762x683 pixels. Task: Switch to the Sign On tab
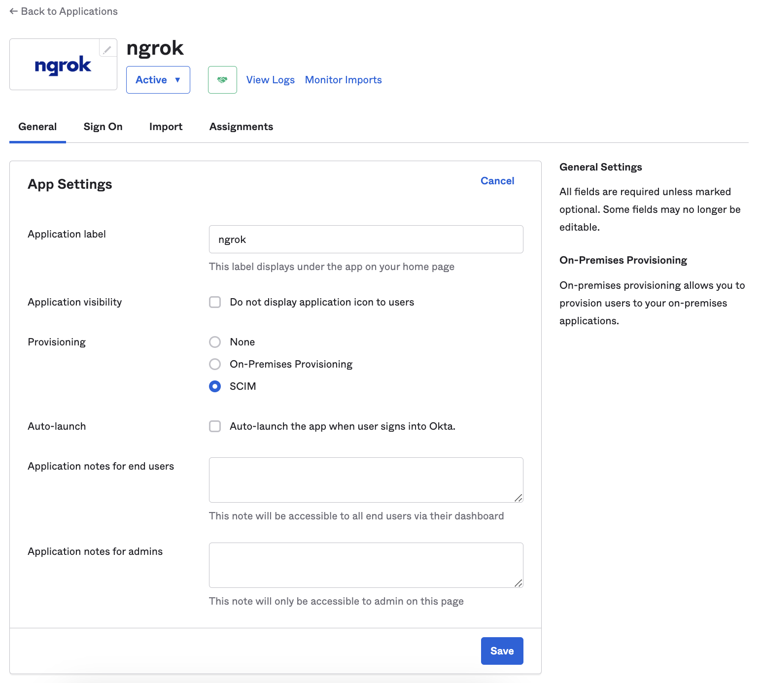(103, 127)
